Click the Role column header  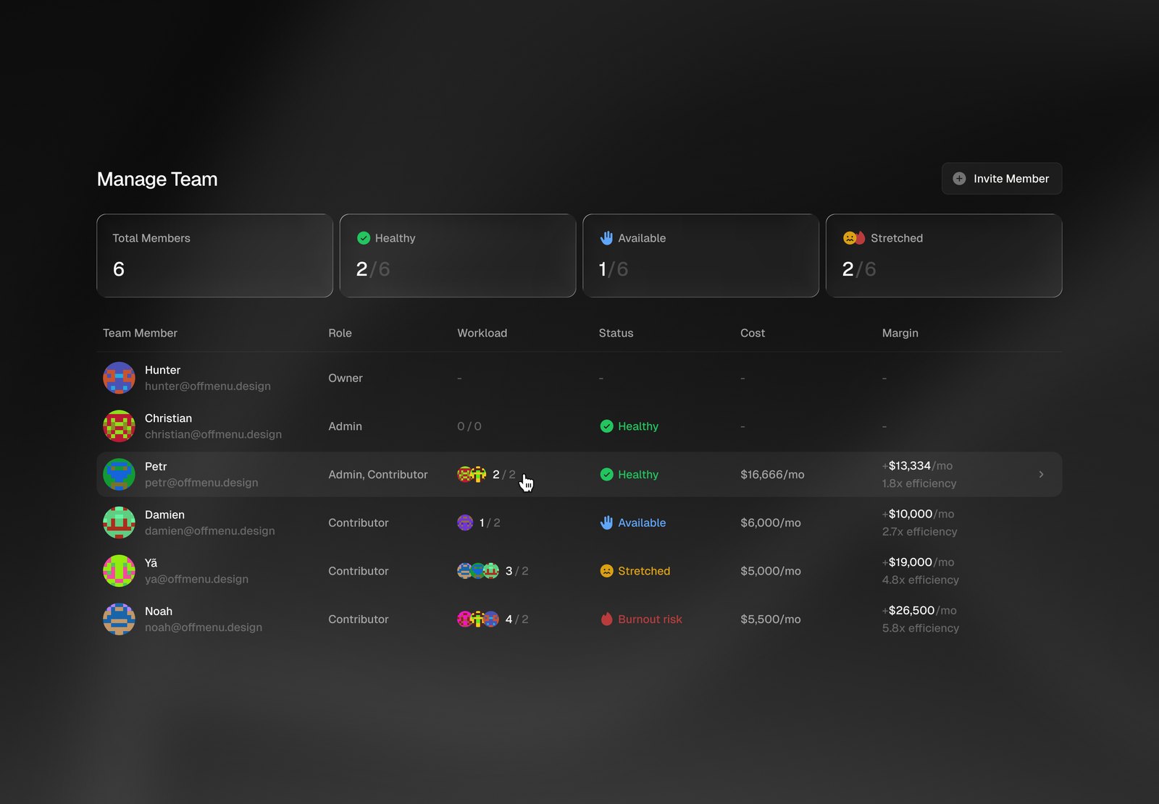tap(340, 333)
